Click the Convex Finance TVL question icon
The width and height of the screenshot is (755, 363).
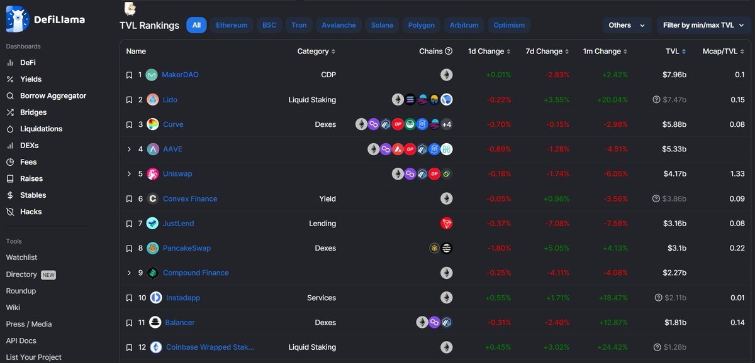[x=657, y=199]
